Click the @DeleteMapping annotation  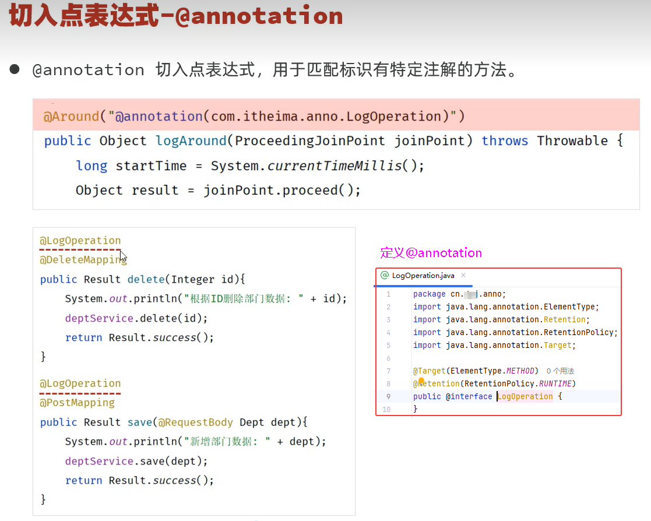click(x=83, y=259)
